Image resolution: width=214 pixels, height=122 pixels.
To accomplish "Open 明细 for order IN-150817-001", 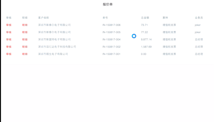I will [25, 54].
